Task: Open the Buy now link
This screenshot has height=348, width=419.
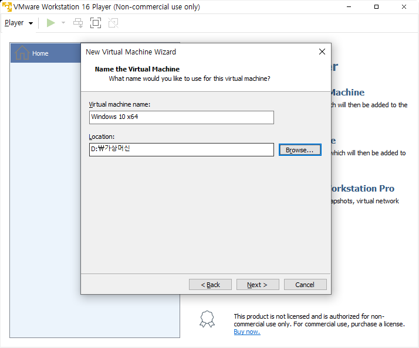Action: click(x=247, y=332)
